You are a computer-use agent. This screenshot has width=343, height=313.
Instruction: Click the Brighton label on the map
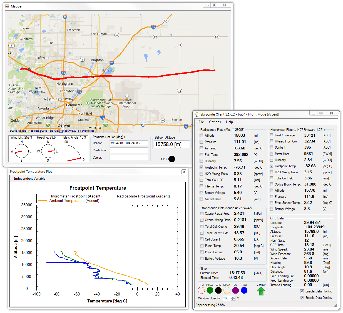97,60
